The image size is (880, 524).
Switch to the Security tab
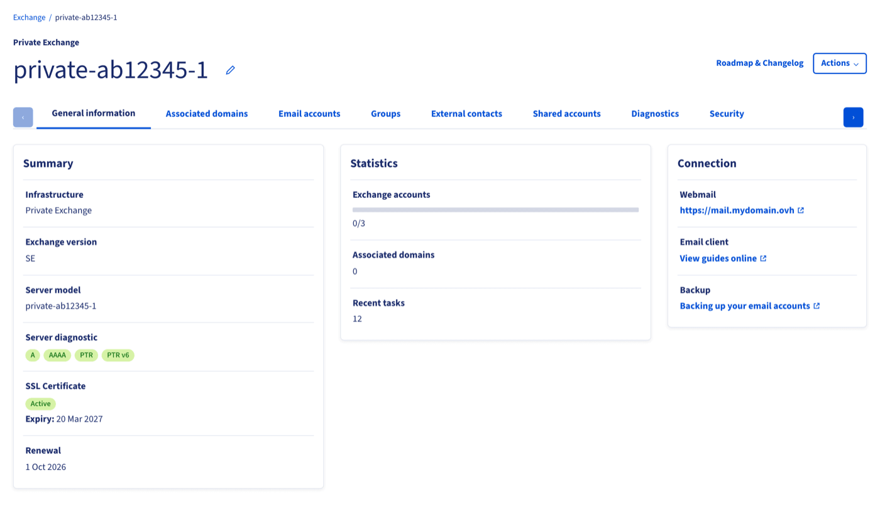pos(727,114)
